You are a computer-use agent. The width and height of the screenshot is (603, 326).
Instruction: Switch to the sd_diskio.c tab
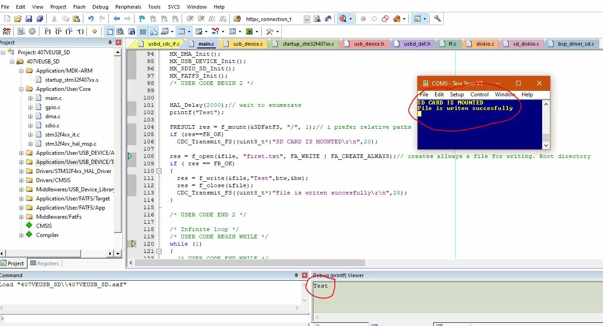coord(522,44)
